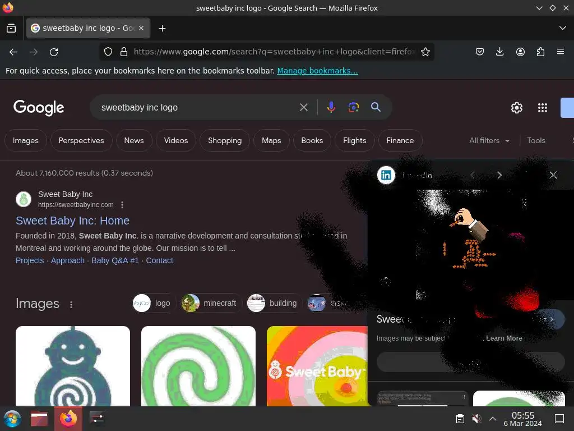Open Firefox downloads panel
The height and width of the screenshot is (431, 574).
[x=499, y=52]
